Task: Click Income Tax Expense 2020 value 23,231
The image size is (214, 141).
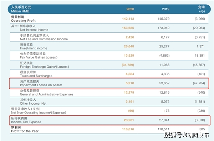Action: pos(129,120)
